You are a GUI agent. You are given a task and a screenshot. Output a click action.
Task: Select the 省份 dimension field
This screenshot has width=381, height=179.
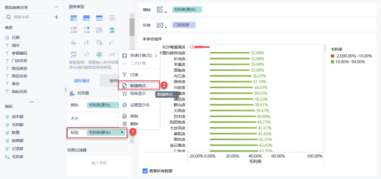(16, 84)
